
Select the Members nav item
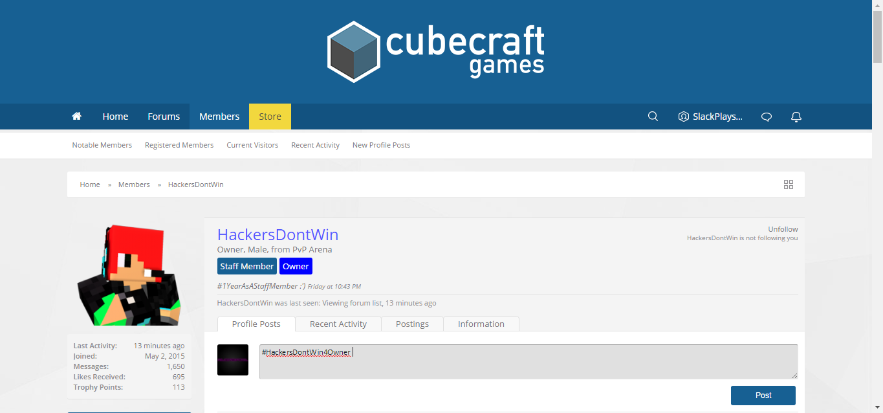click(219, 117)
